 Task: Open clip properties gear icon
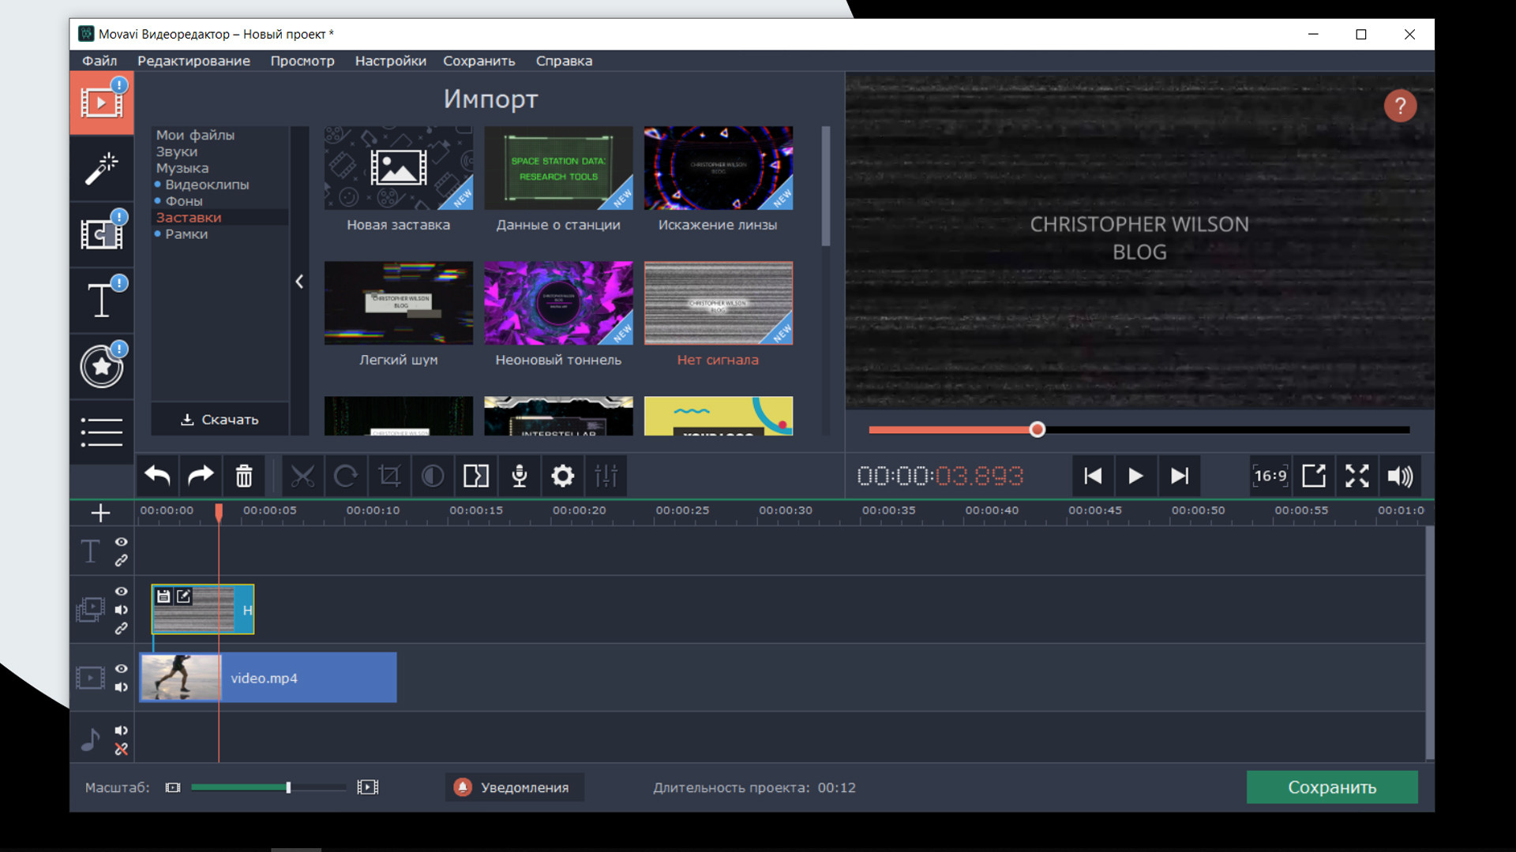click(x=562, y=476)
